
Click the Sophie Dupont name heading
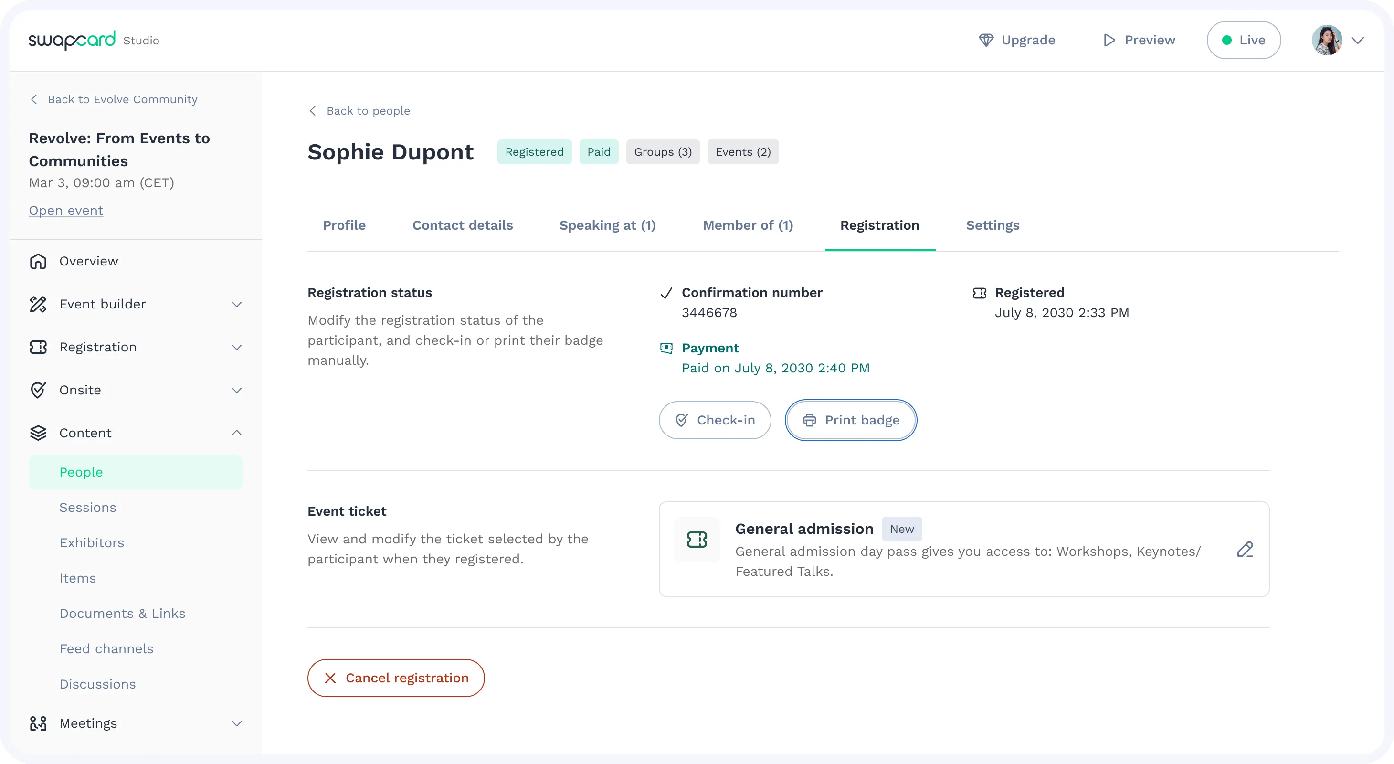point(390,152)
